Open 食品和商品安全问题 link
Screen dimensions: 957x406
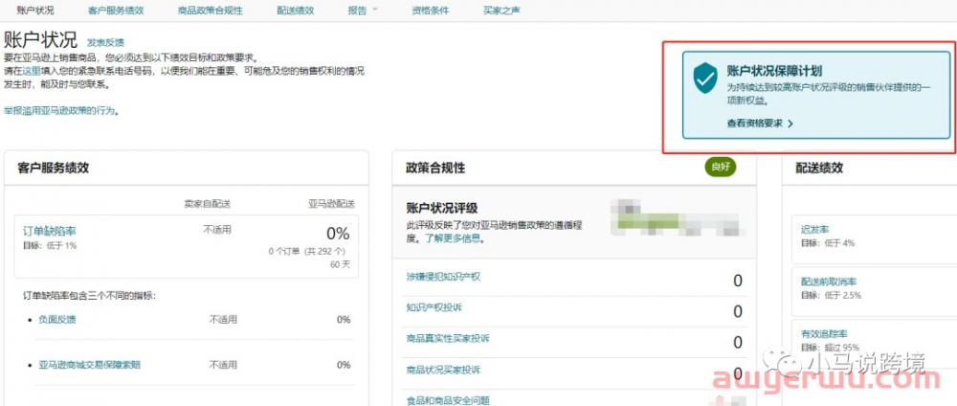[447, 400]
